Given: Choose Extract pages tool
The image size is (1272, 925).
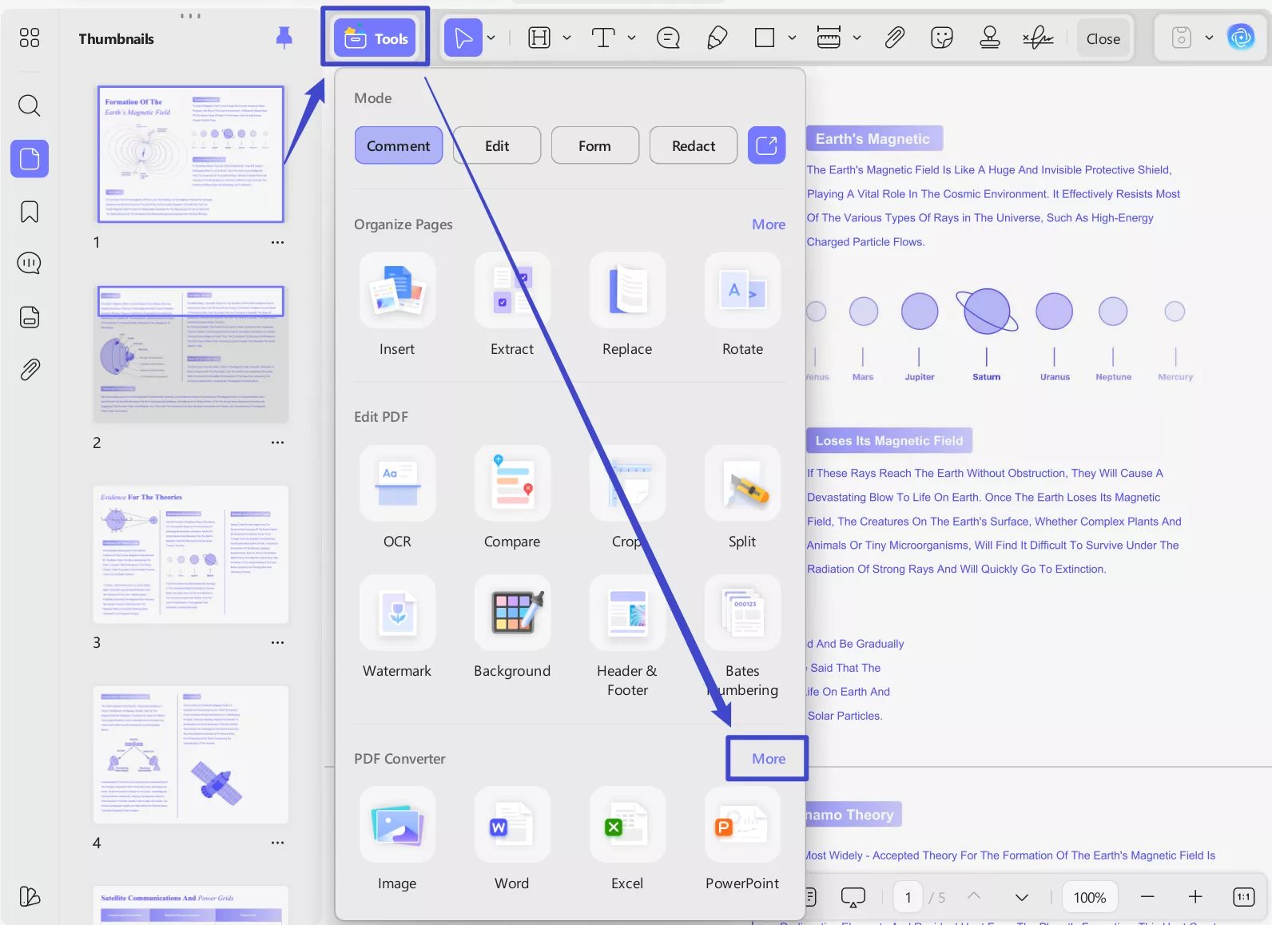Looking at the screenshot, I should (512, 305).
